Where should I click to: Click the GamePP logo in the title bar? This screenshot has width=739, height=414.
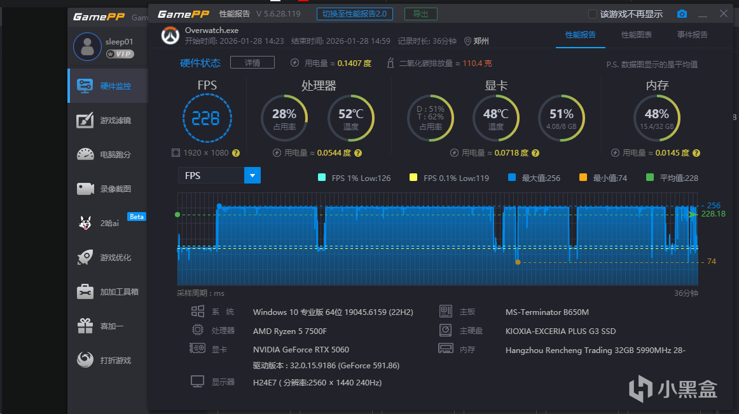click(x=183, y=14)
